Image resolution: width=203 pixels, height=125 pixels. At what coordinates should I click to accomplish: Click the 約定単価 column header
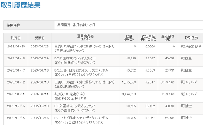click(148, 38)
